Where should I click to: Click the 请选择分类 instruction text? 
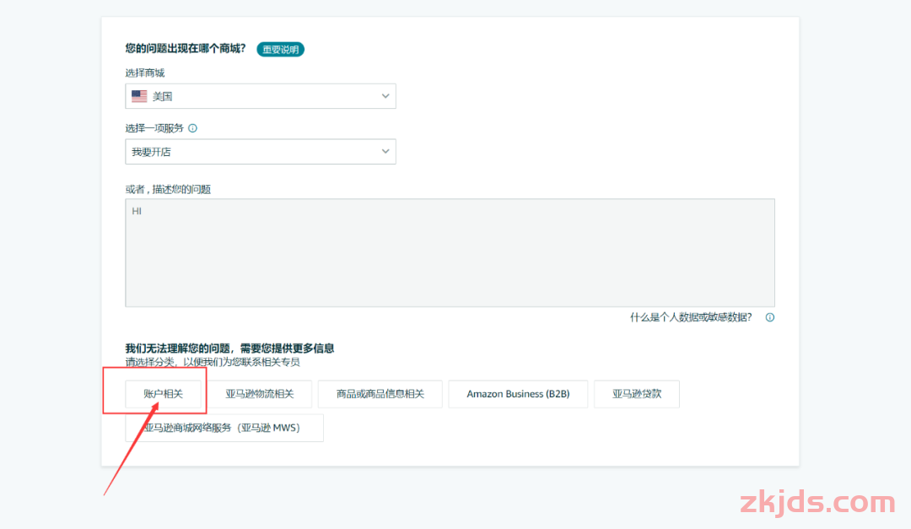(x=213, y=362)
